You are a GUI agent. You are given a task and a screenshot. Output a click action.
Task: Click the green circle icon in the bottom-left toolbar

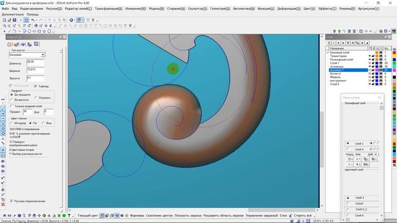(x=64, y=216)
